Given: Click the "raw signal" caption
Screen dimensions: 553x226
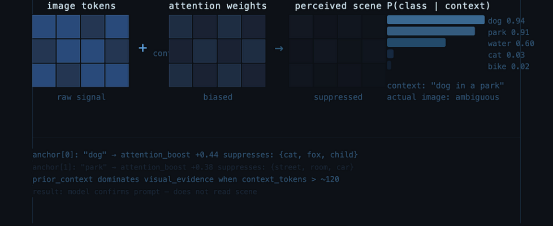Looking at the screenshot, I should pos(81,97).
